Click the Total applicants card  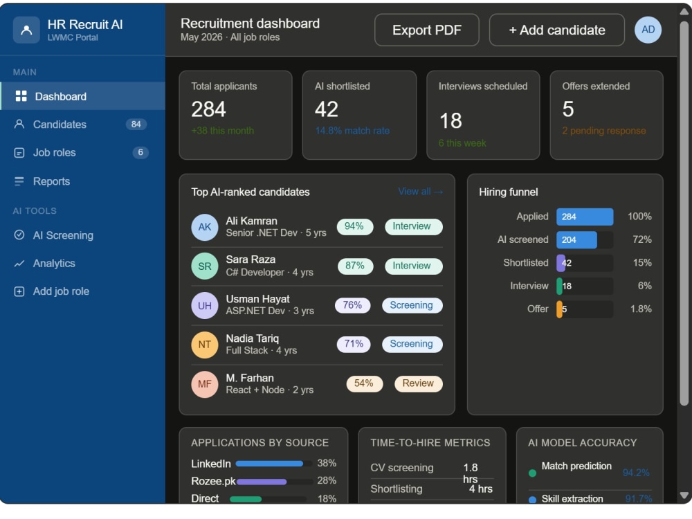coord(235,115)
